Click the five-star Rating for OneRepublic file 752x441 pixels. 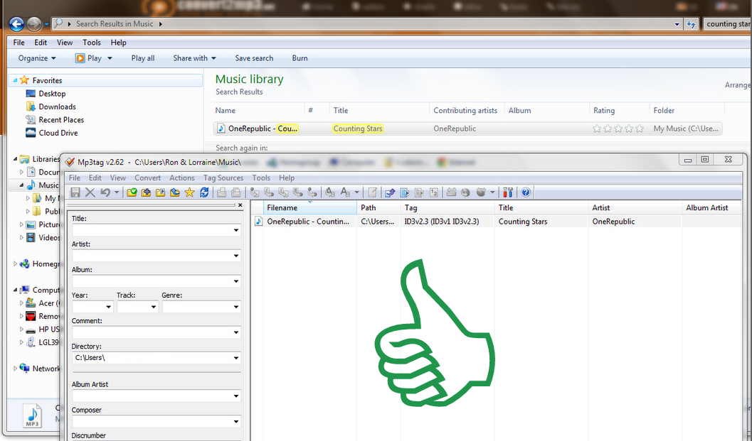click(x=618, y=129)
